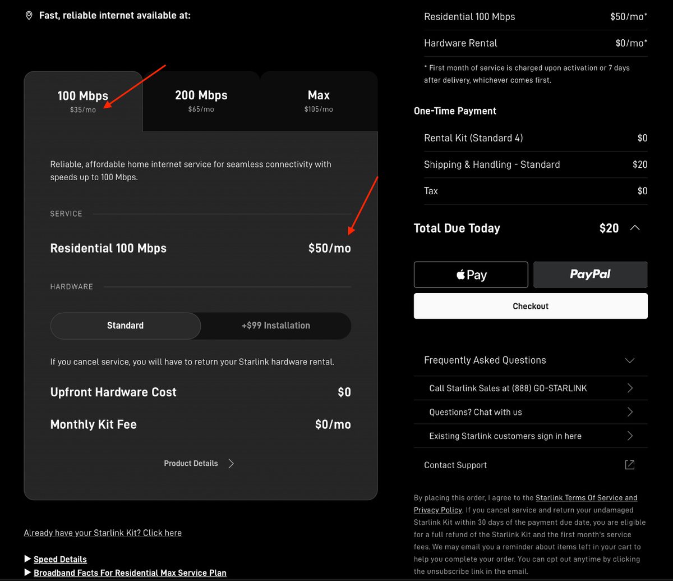The image size is (673, 581).
Task: Click Rental Kit (Standard 4) line item
Action: click(536, 138)
